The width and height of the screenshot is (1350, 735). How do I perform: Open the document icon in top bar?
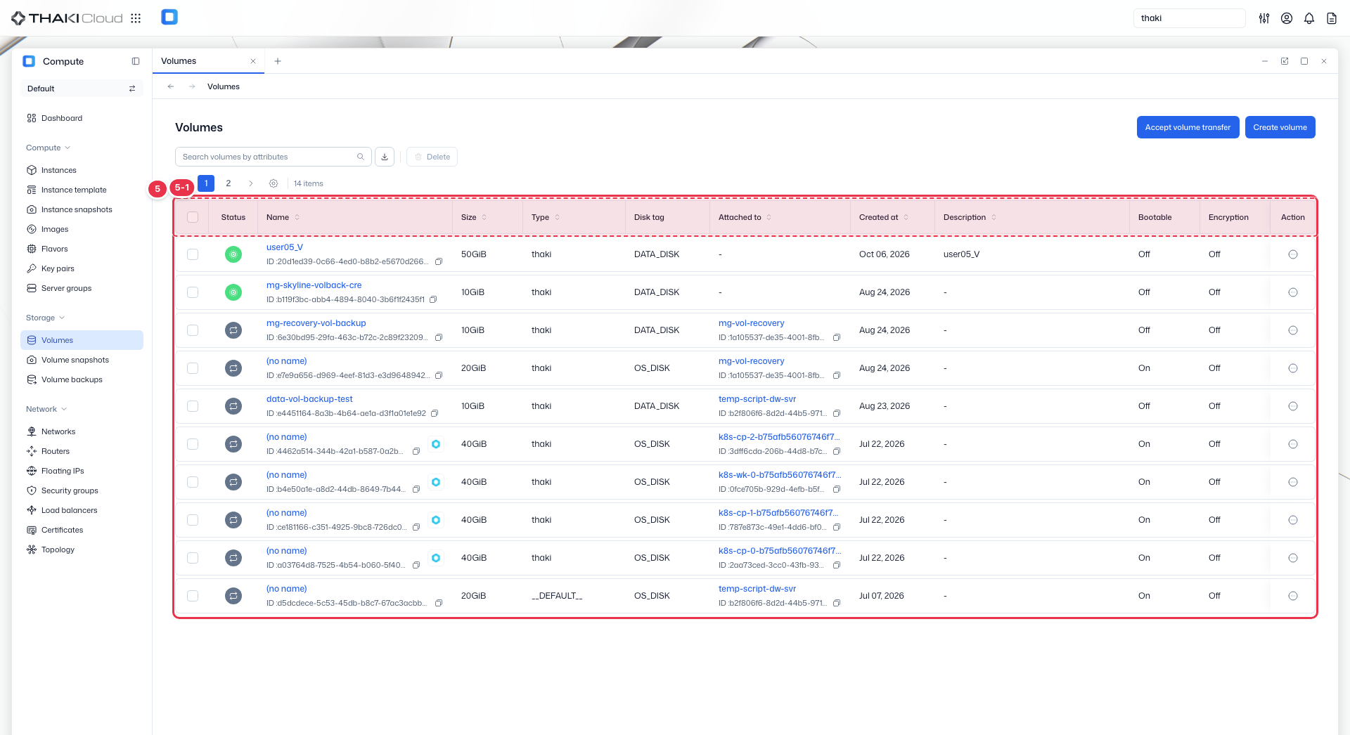click(1332, 18)
